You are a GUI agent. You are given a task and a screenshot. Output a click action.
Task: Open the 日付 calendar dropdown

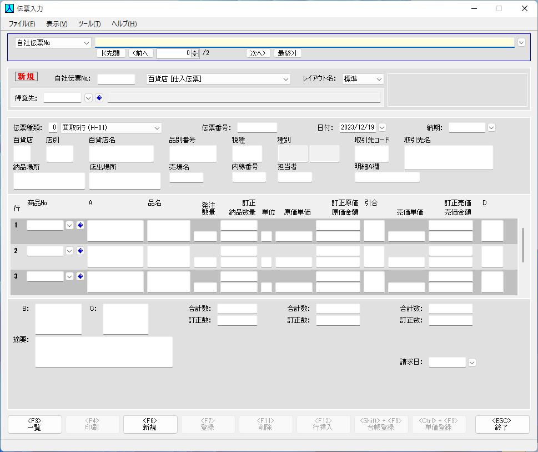382,127
